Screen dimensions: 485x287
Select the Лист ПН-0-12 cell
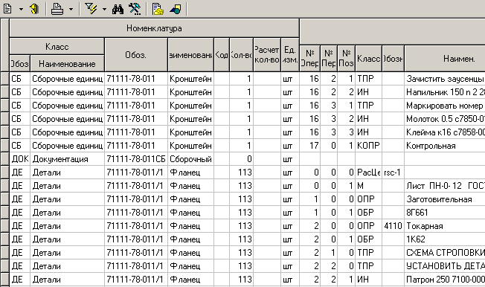pyautogui.click(x=445, y=186)
